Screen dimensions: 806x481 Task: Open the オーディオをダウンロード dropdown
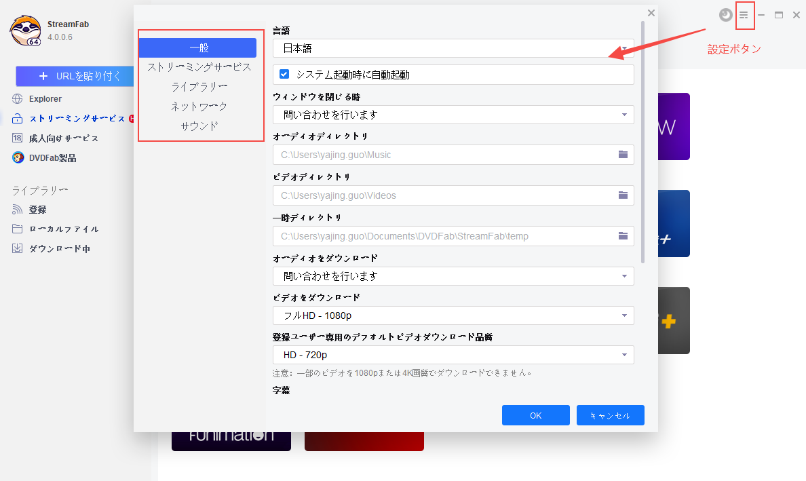point(453,276)
